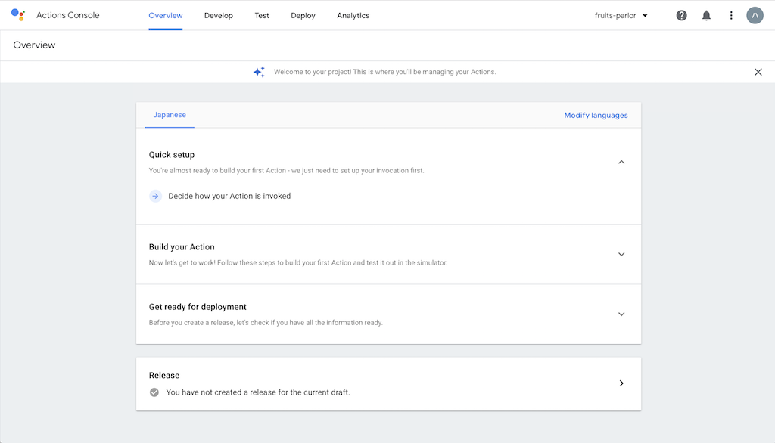Open the fruits-parlor project dropdown
The image size is (775, 443).
621,15
